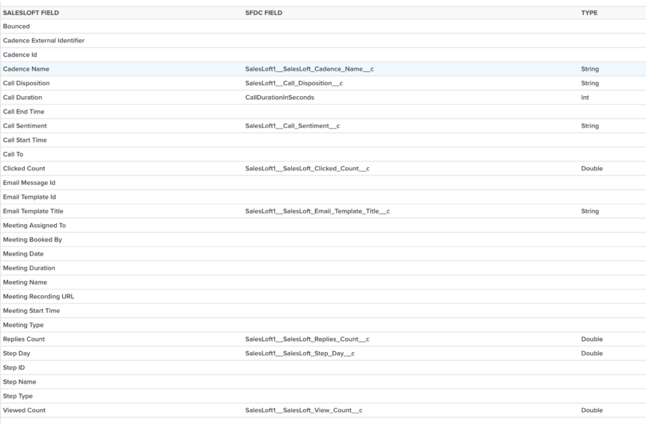The width and height of the screenshot is (646, 424).
Task: Select the Meeting Assigned To field
Action: (34, 226)
